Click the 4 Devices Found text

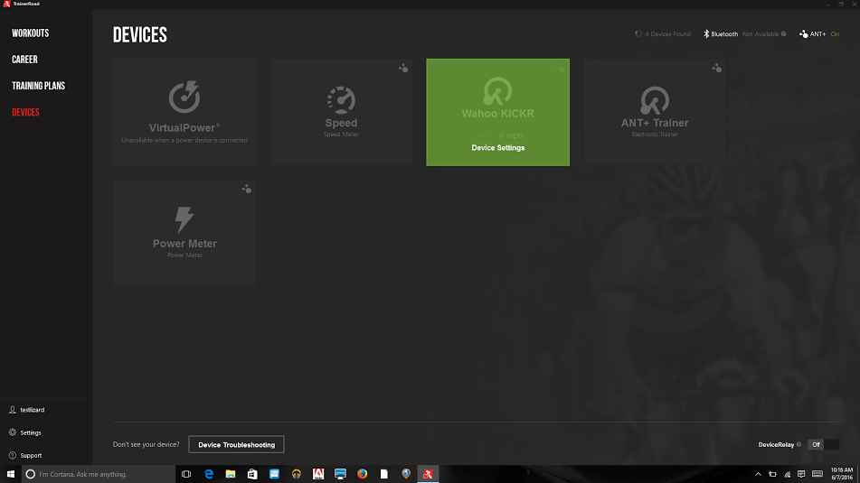coord(667,34)
